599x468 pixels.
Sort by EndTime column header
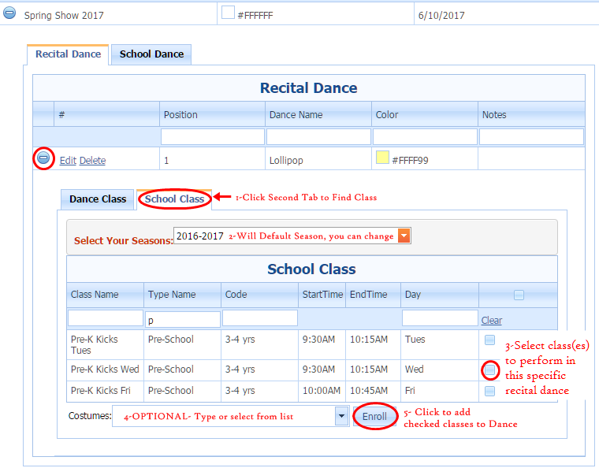point(368,295)
